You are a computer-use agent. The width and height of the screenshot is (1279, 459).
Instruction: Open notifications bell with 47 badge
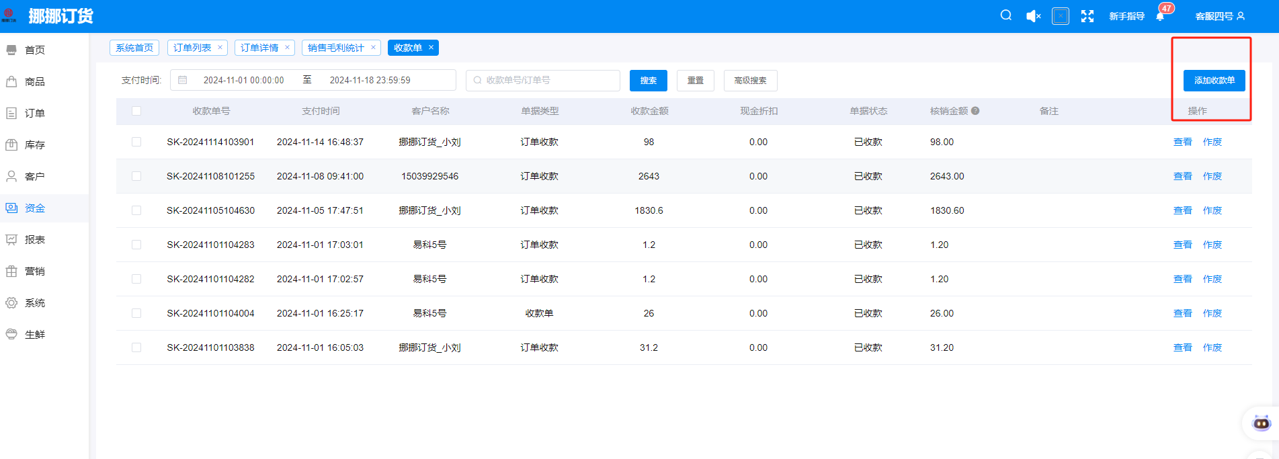tap(1160, 16)
